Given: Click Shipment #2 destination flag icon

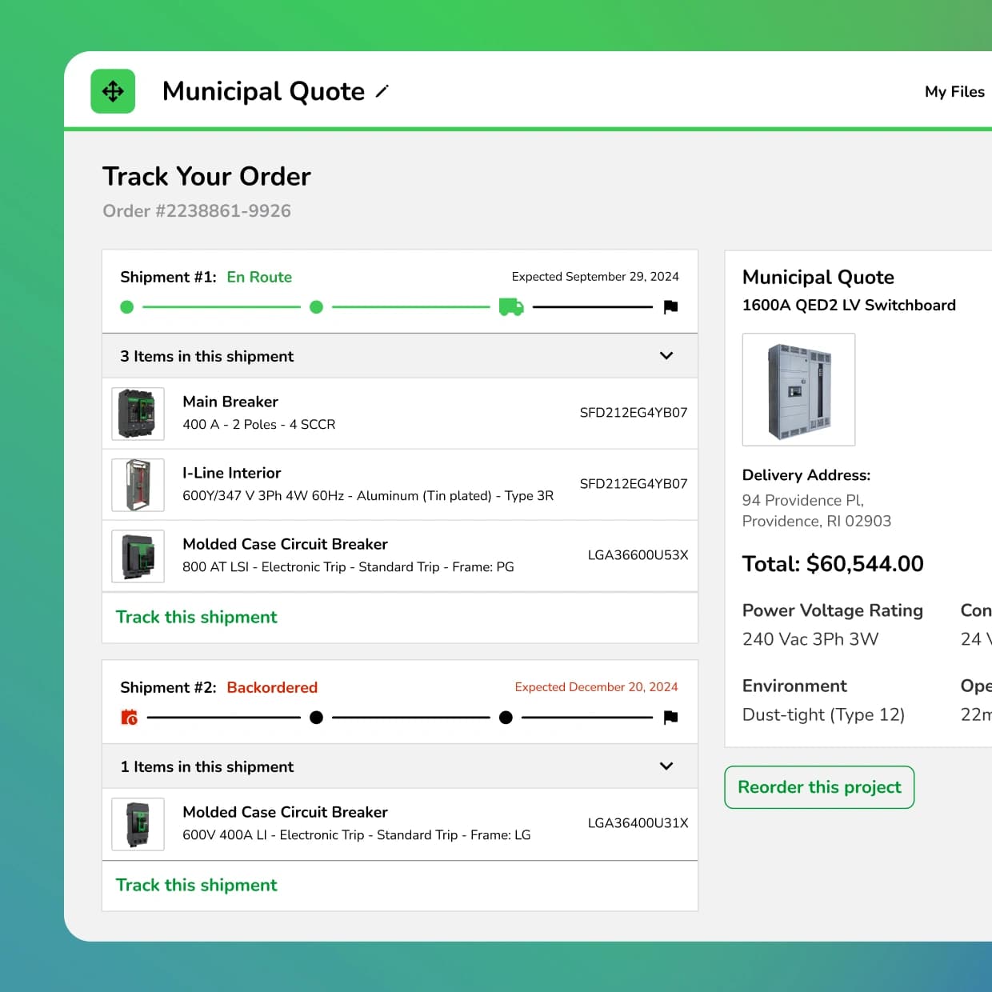Looking at the screenshot, I should [x=671, y=717].
